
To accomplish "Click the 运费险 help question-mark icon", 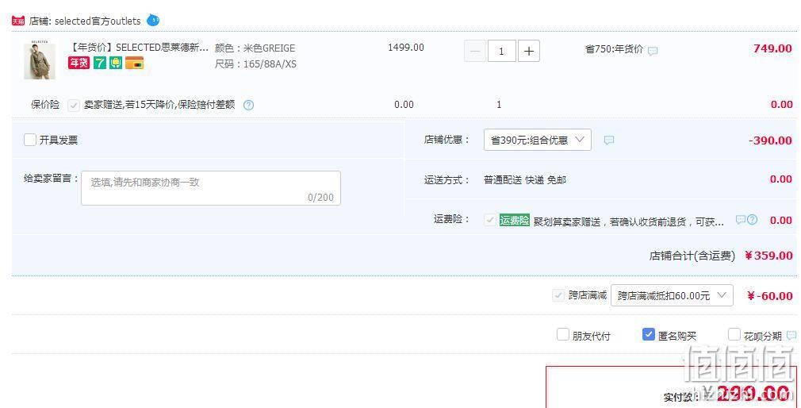I will pos(752,220).
